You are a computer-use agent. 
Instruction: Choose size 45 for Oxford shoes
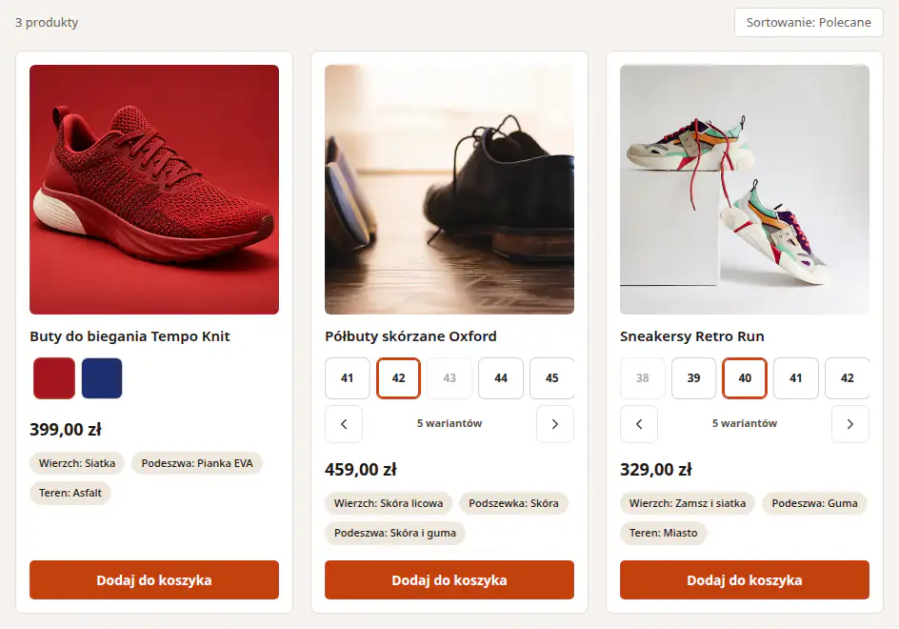pyautogui.click(x=551, y=378)
